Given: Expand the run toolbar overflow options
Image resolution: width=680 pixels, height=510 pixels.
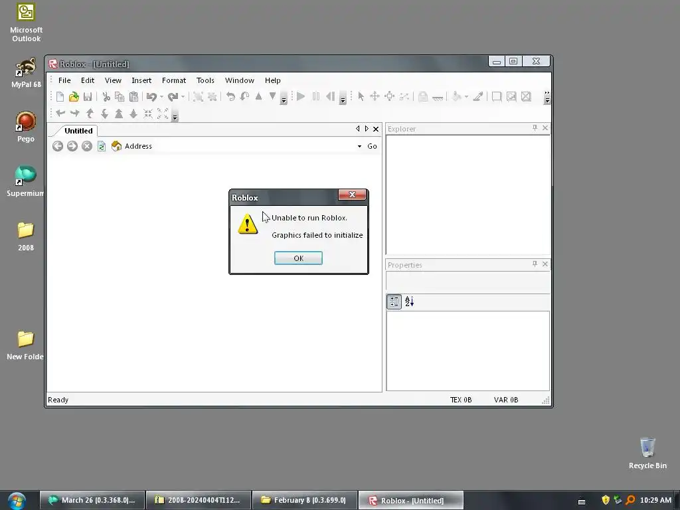Looking at the screenshot, I should click(x=343, y=98).
